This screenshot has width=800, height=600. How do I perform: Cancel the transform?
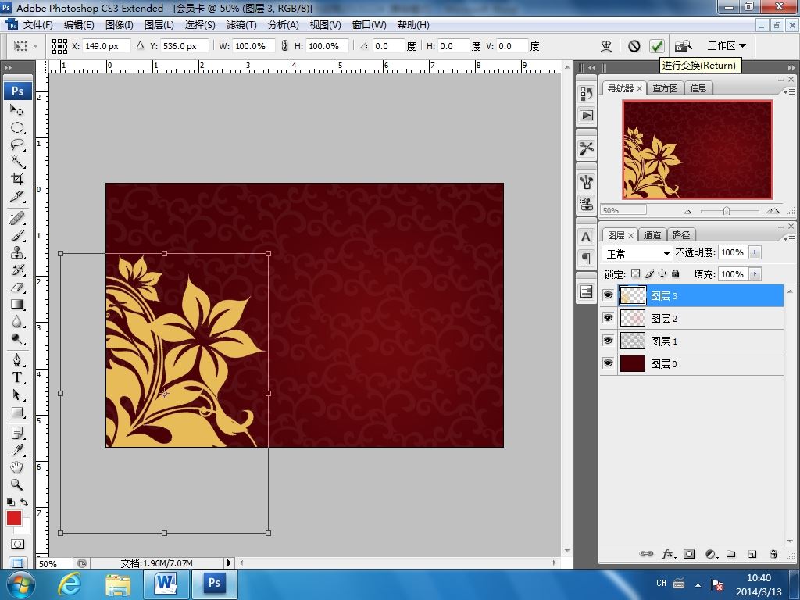tap(634, 46)
